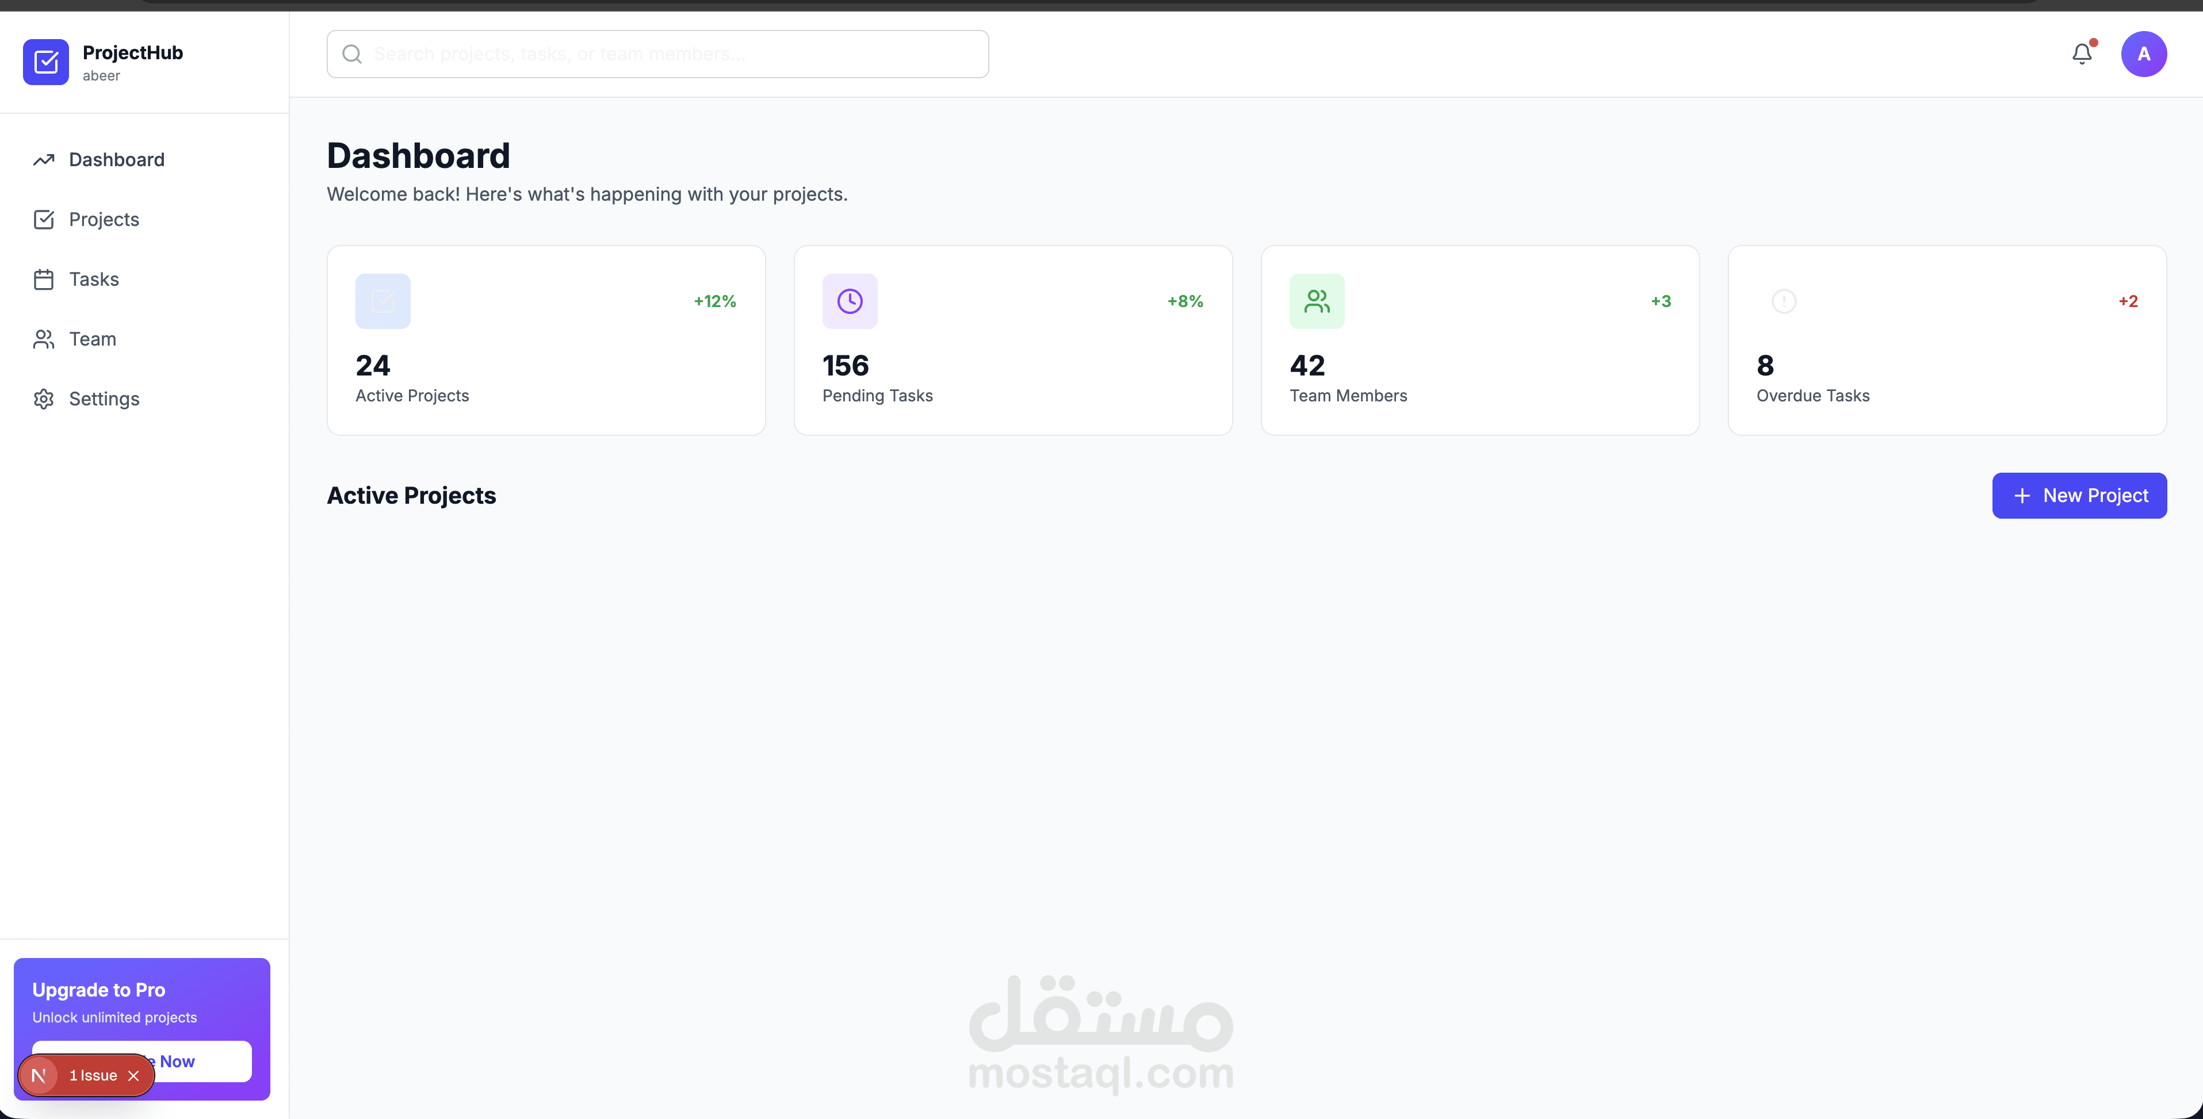Click the 'abeer' workspace name
This screenshot has width=2203, height=1119.
tap(102, 76)
